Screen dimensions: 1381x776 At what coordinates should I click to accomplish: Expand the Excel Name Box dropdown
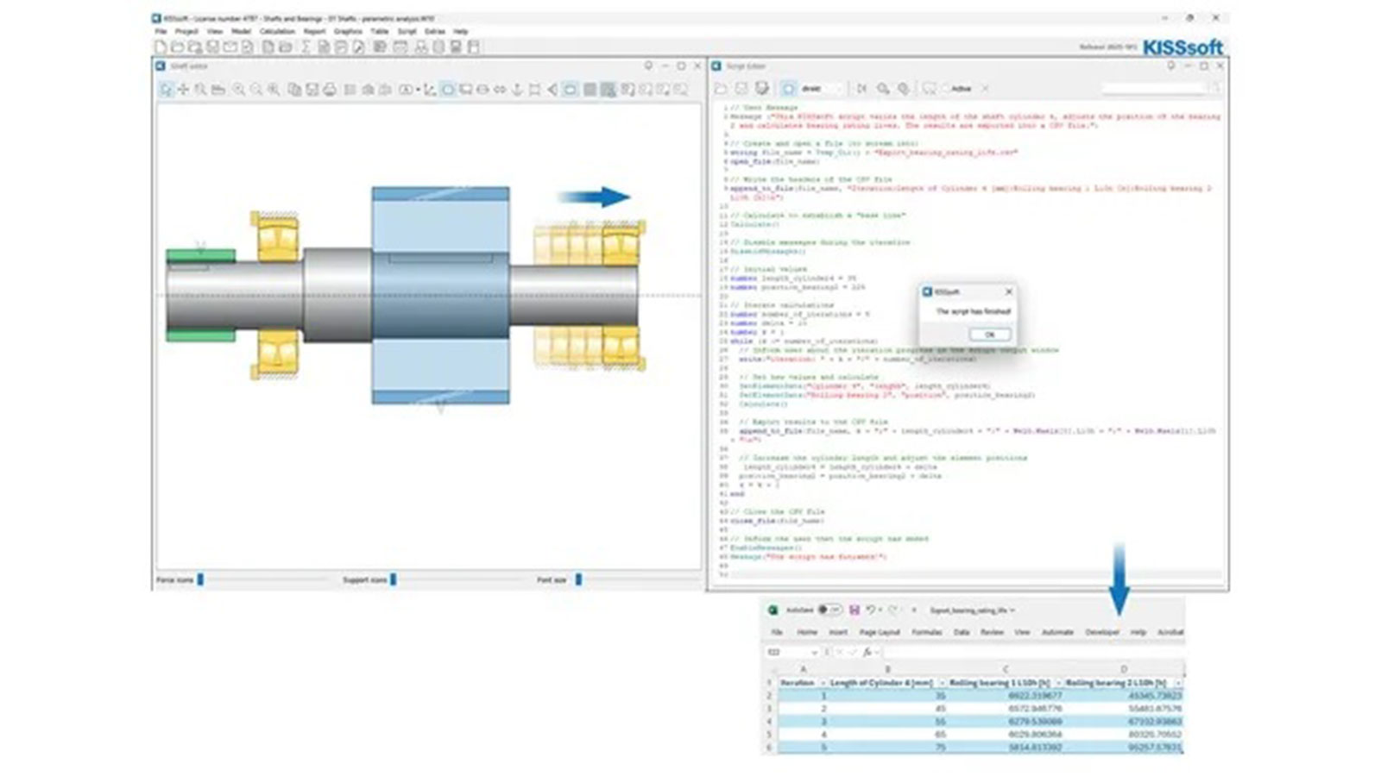click(x=814, y=653)
